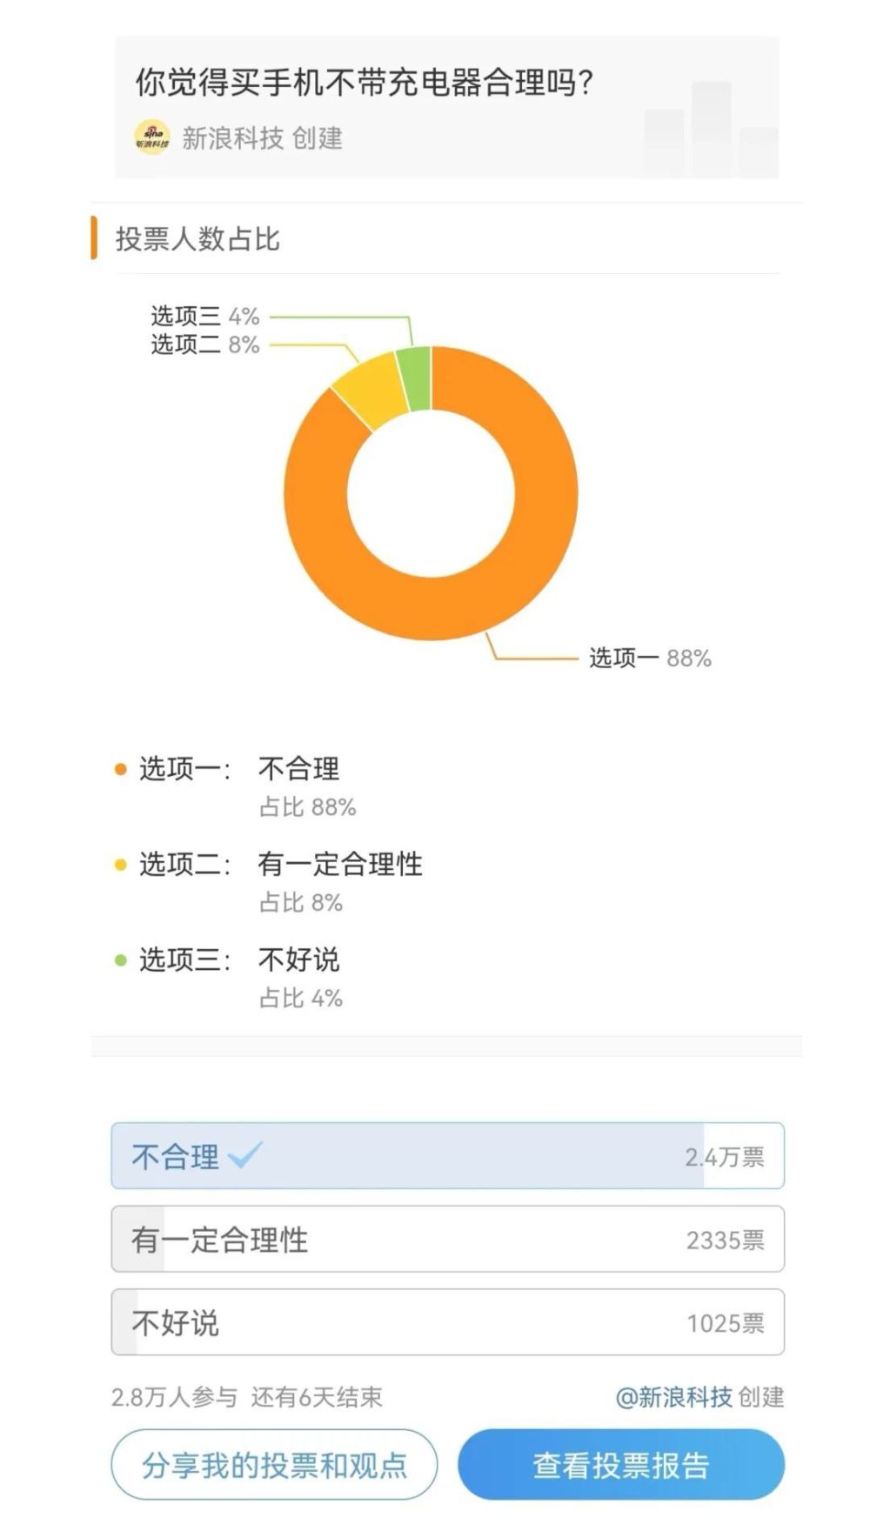Click the 选项三 4% chart label
The image size is (870, 1538).
click(205, 317)
